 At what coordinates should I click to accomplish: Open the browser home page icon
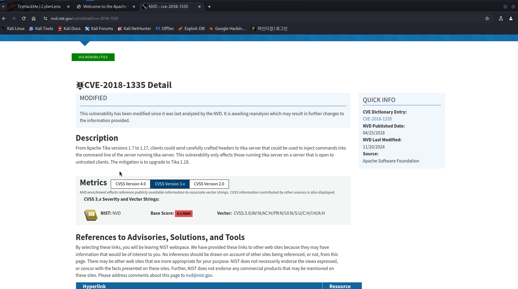[34, 18]
